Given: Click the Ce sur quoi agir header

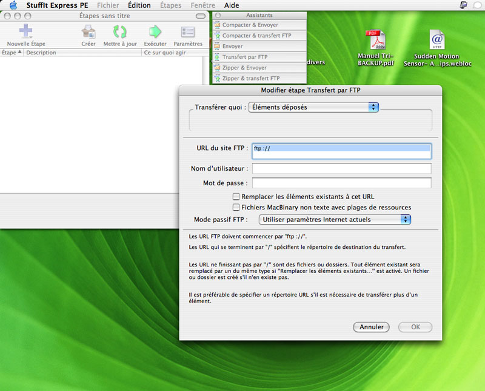Looking at the screenshot, I should pyautogui.click(x=175, y=53).
